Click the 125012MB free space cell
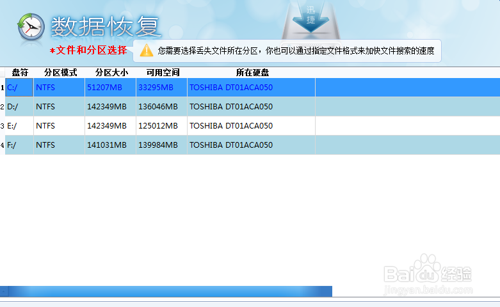 [162, 126]
